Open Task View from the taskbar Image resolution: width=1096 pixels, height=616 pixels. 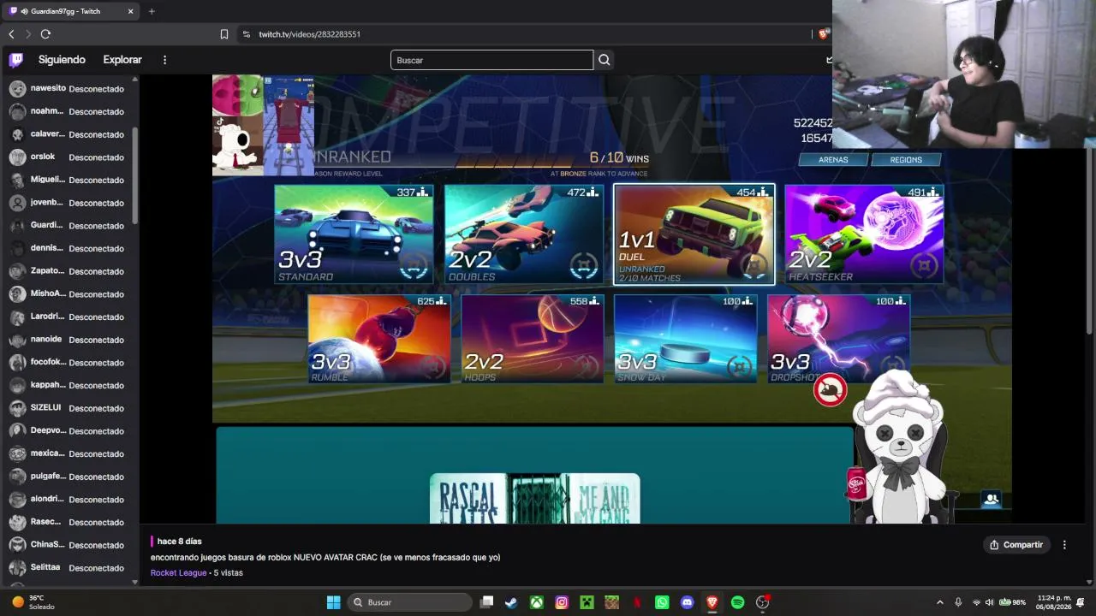[x=486, y=602]
